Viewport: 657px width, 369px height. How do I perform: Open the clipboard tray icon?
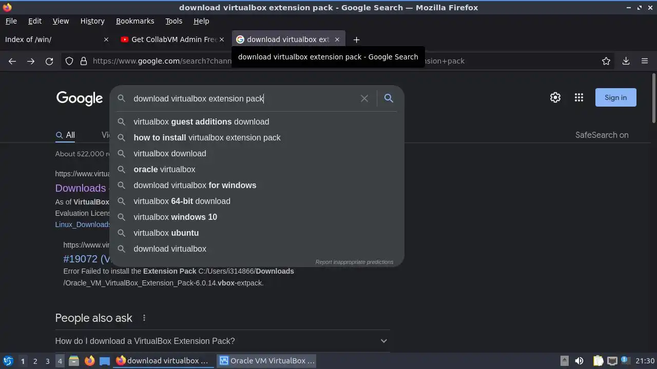point(598,361)
